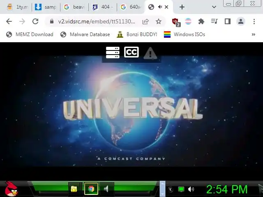Switch to the samp tab
The width and height of the screenshot is (263, 197).
tap(46, 7)
